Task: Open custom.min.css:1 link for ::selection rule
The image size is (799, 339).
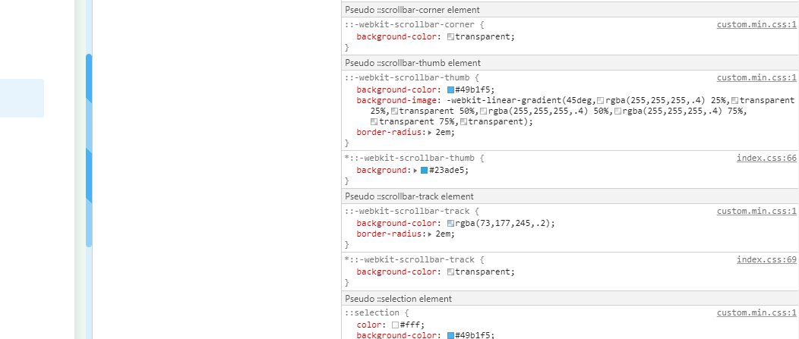Action: coord(756,312)
